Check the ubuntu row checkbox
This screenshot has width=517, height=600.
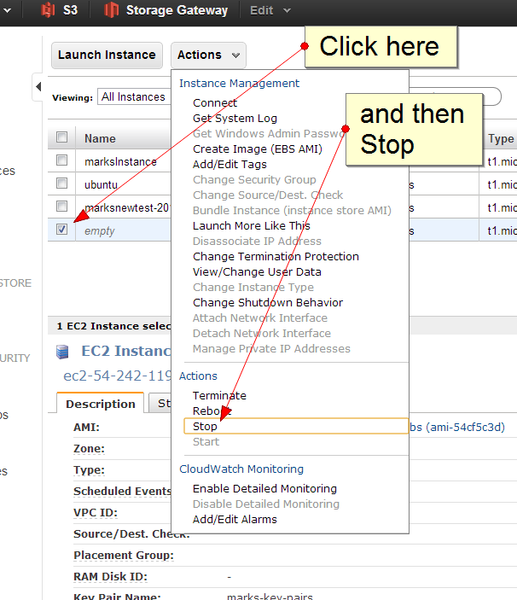(61, 183)
